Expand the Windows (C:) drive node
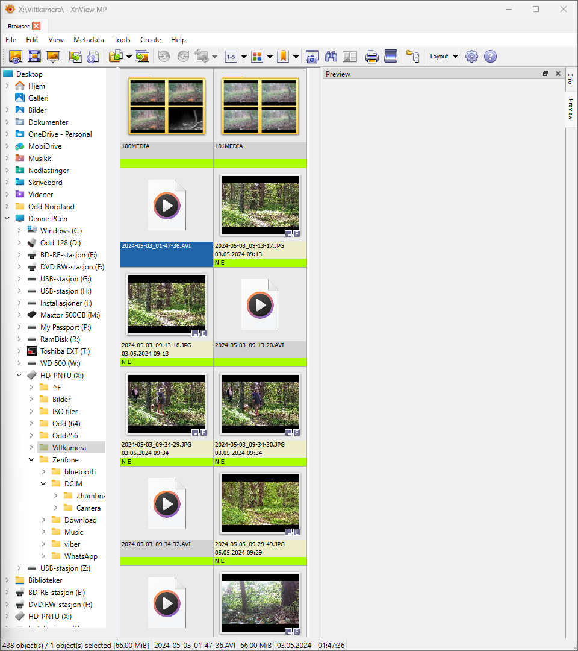The image size is (578, 651). (x=19, y=231)
